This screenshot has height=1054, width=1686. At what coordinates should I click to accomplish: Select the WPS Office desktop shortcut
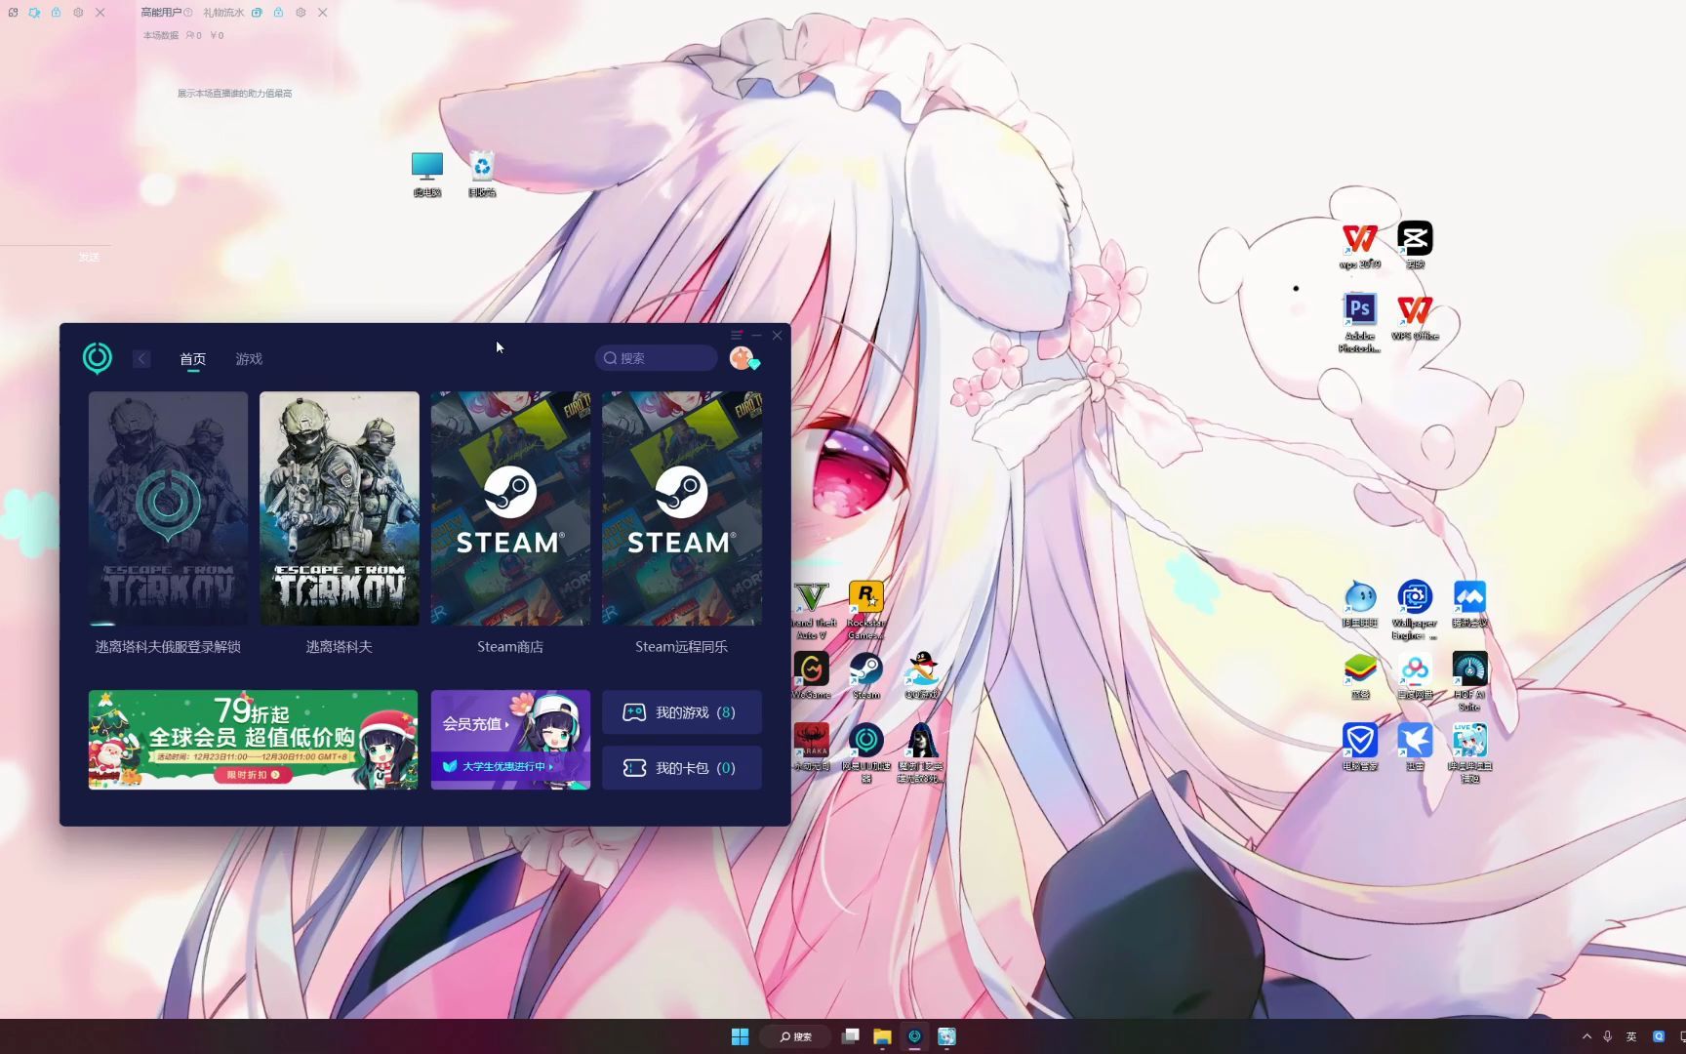pos(1415,317)
